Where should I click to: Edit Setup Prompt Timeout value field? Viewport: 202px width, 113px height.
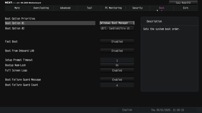point(117,61)
